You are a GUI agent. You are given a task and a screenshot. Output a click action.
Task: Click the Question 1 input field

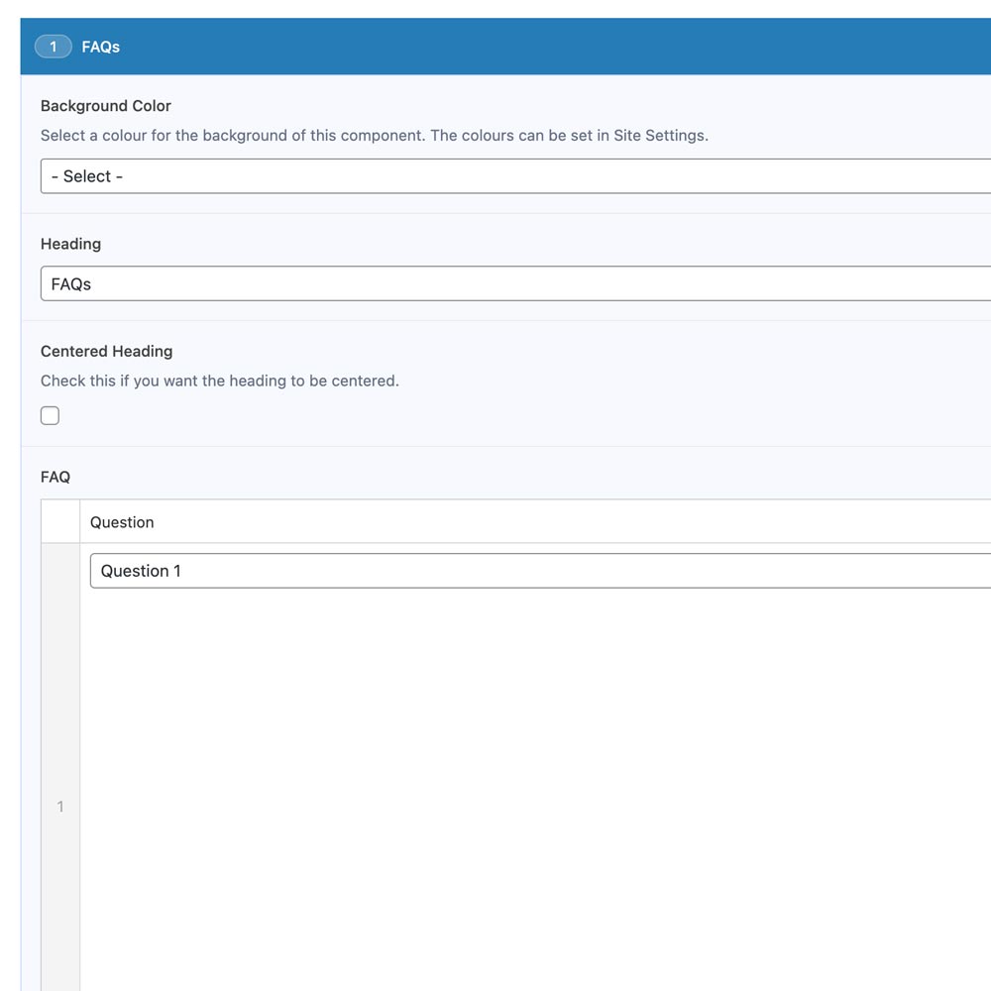(396, 570)
